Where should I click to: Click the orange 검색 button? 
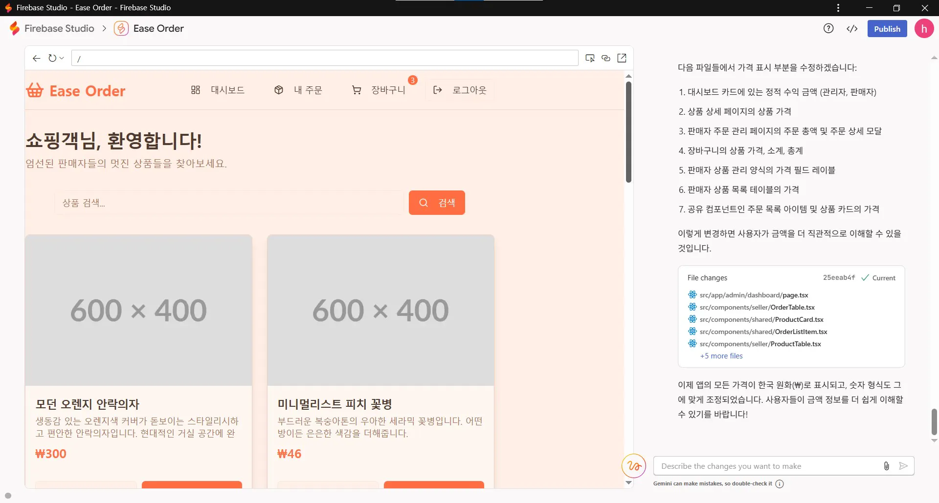pos(437,203)
